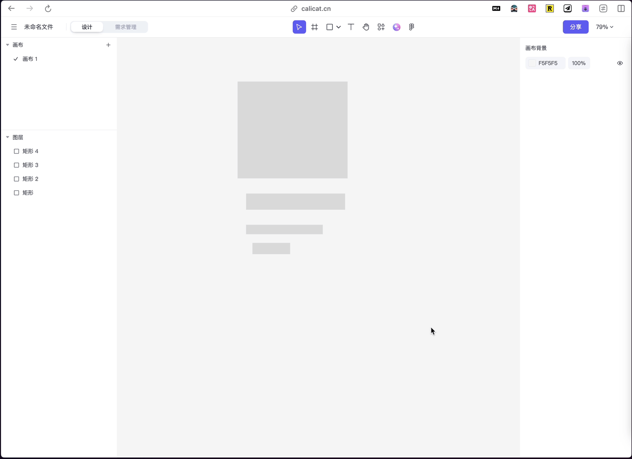Open the components/assets tool
The width and height of the screenshot is (632, 459).
[381, 27]
